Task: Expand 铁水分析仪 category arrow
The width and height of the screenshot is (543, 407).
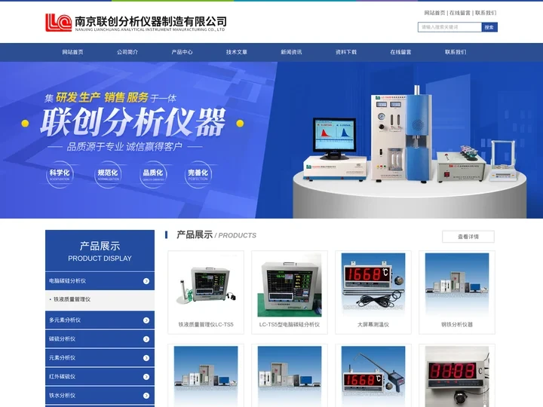Action: (146, 395)
